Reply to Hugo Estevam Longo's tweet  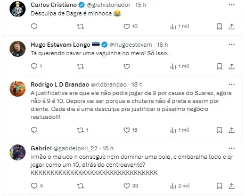pyautogui.click(x=34, y=66)
